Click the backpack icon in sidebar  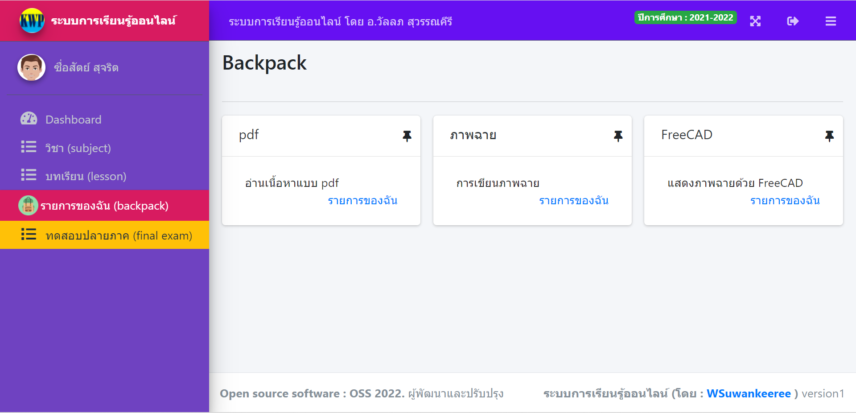pyautogui.click(x=28, y=206)
